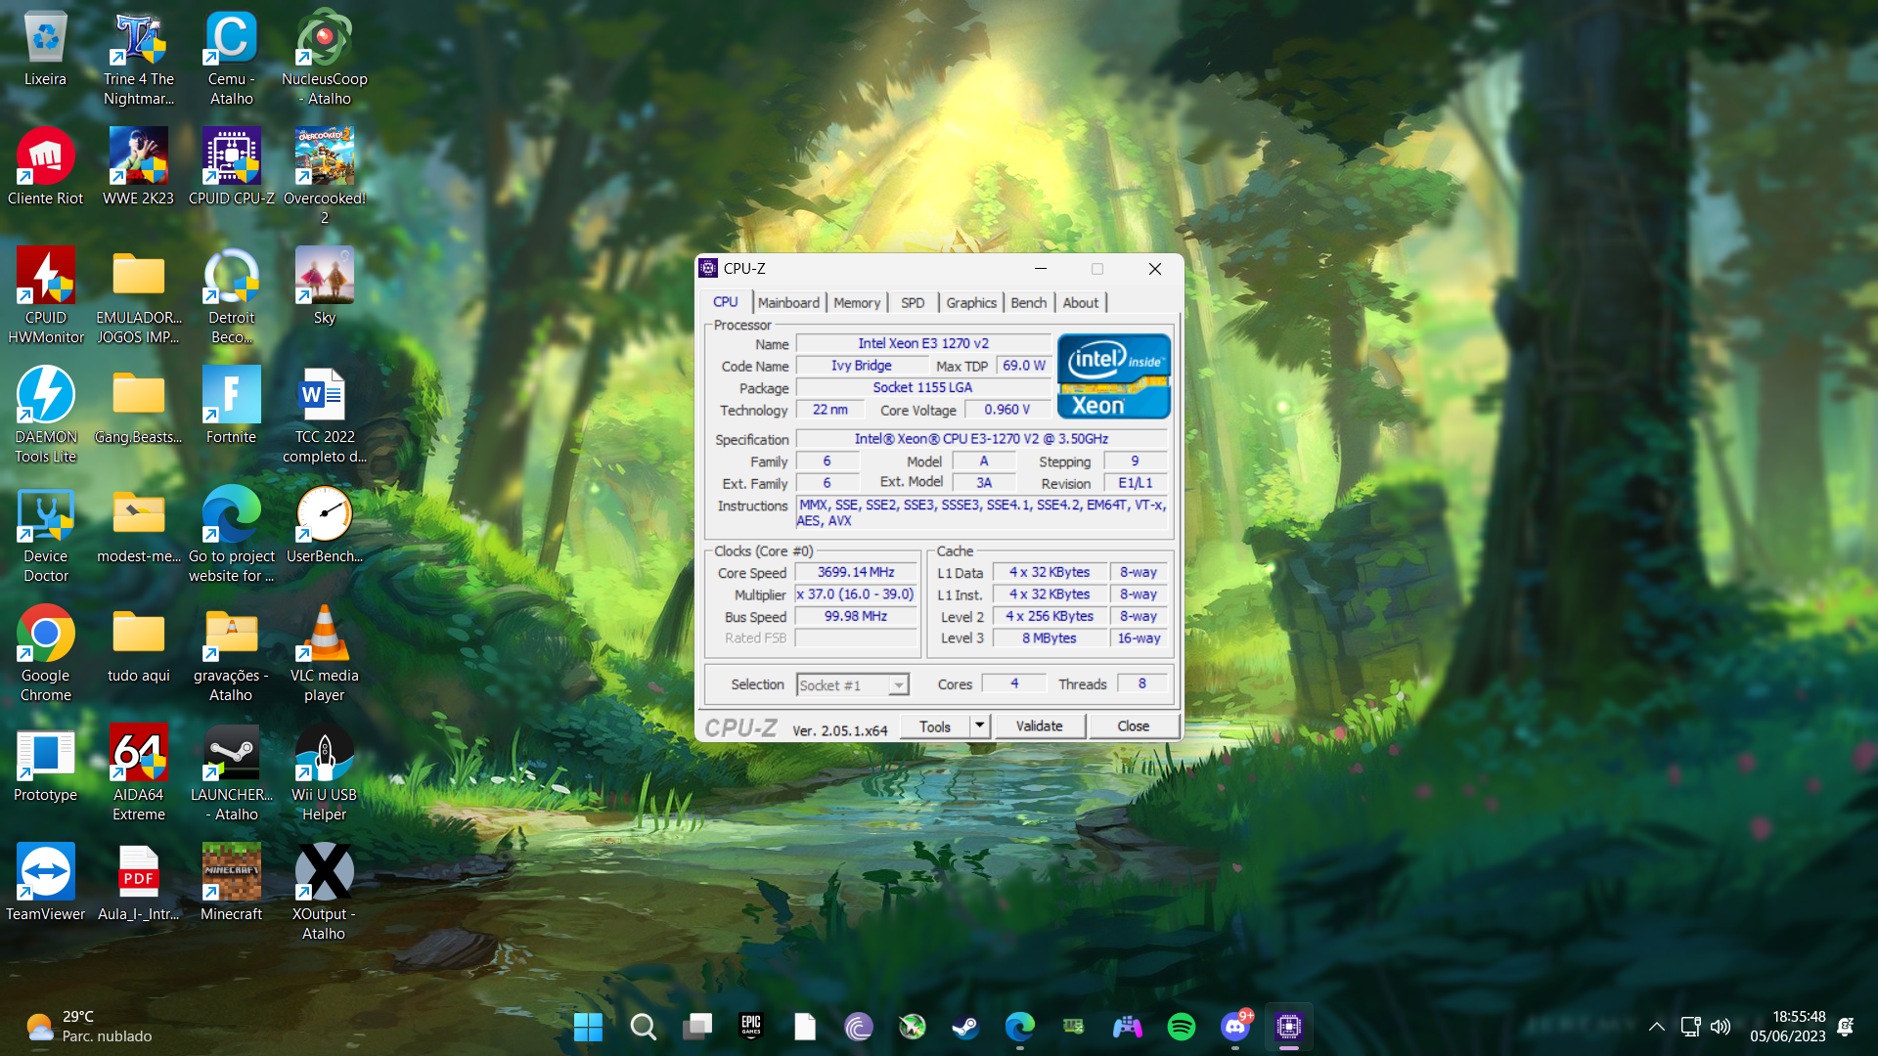Open the SPD tab
The image size is (1878, 1056).
pos(913,303)
